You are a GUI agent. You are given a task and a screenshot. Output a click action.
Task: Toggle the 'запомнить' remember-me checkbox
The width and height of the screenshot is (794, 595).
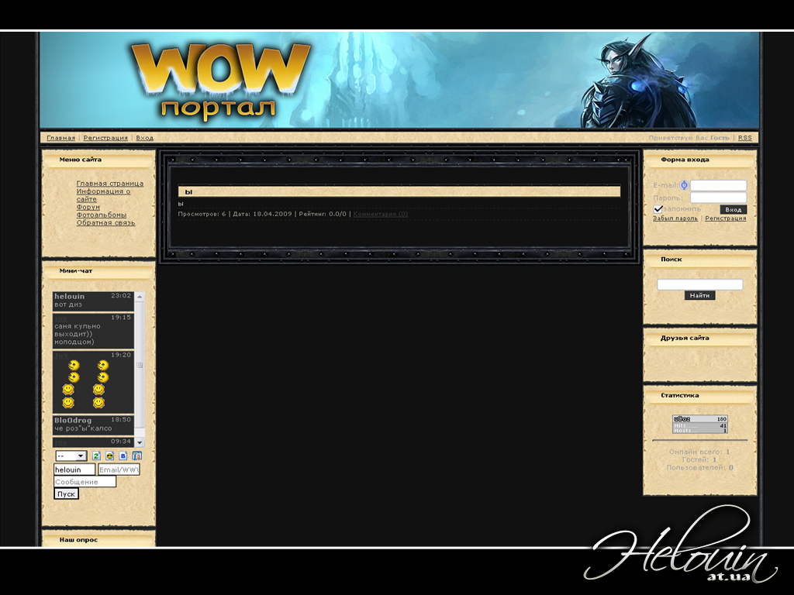(x=658, y=209)
